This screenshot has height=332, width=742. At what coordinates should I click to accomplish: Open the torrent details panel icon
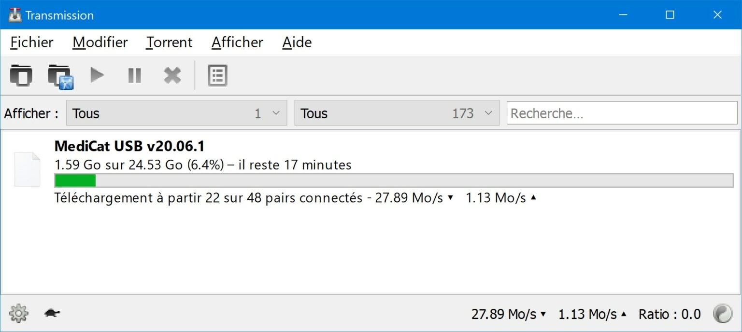tap(217, 75)
